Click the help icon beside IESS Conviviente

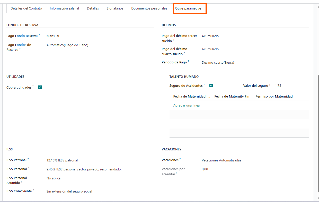pos(33,190)
